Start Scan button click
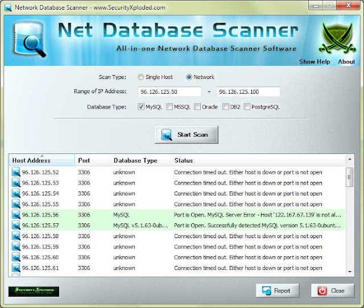This screenshot has height=308, width=364. click(x=187, y=135)
